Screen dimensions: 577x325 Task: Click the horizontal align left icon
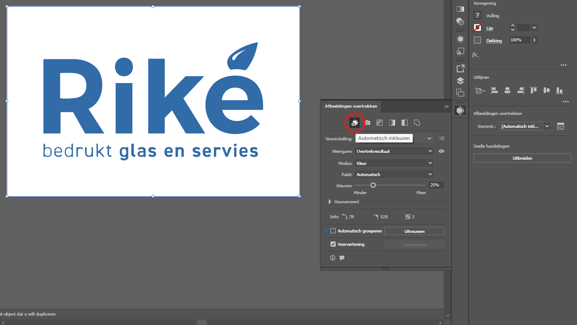click(495, 90)
